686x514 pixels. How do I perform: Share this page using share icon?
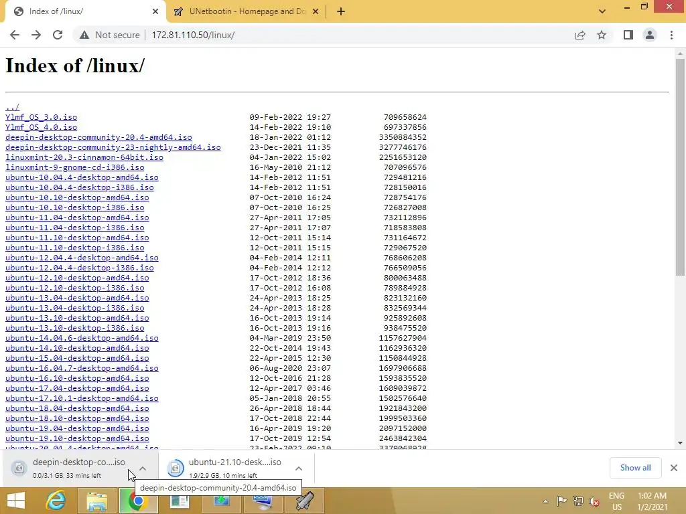(580, 35)
